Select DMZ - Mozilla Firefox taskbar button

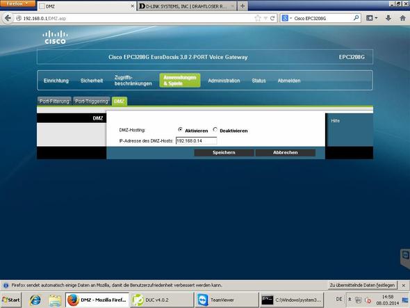pyautogui.click(x=97, y=300)
